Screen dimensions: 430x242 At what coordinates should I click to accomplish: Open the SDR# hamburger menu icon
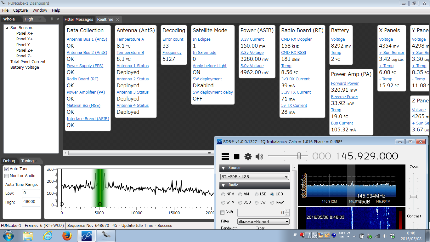(x=225, y=156)
